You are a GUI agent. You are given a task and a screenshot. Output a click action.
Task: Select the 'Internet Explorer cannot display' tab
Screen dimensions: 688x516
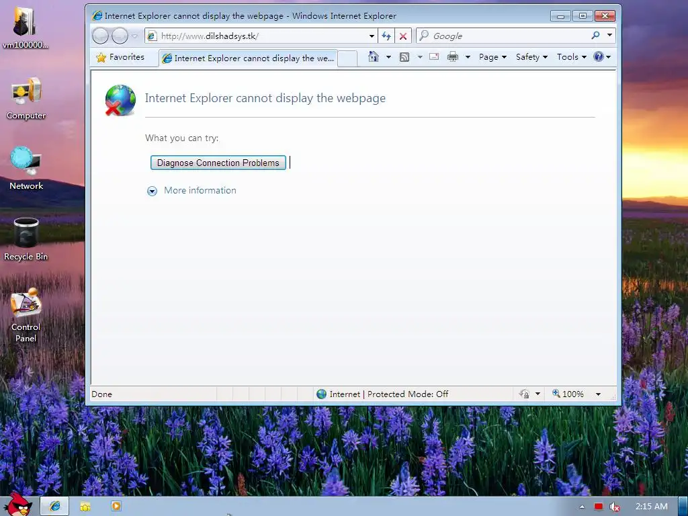(x=249, y=58)
